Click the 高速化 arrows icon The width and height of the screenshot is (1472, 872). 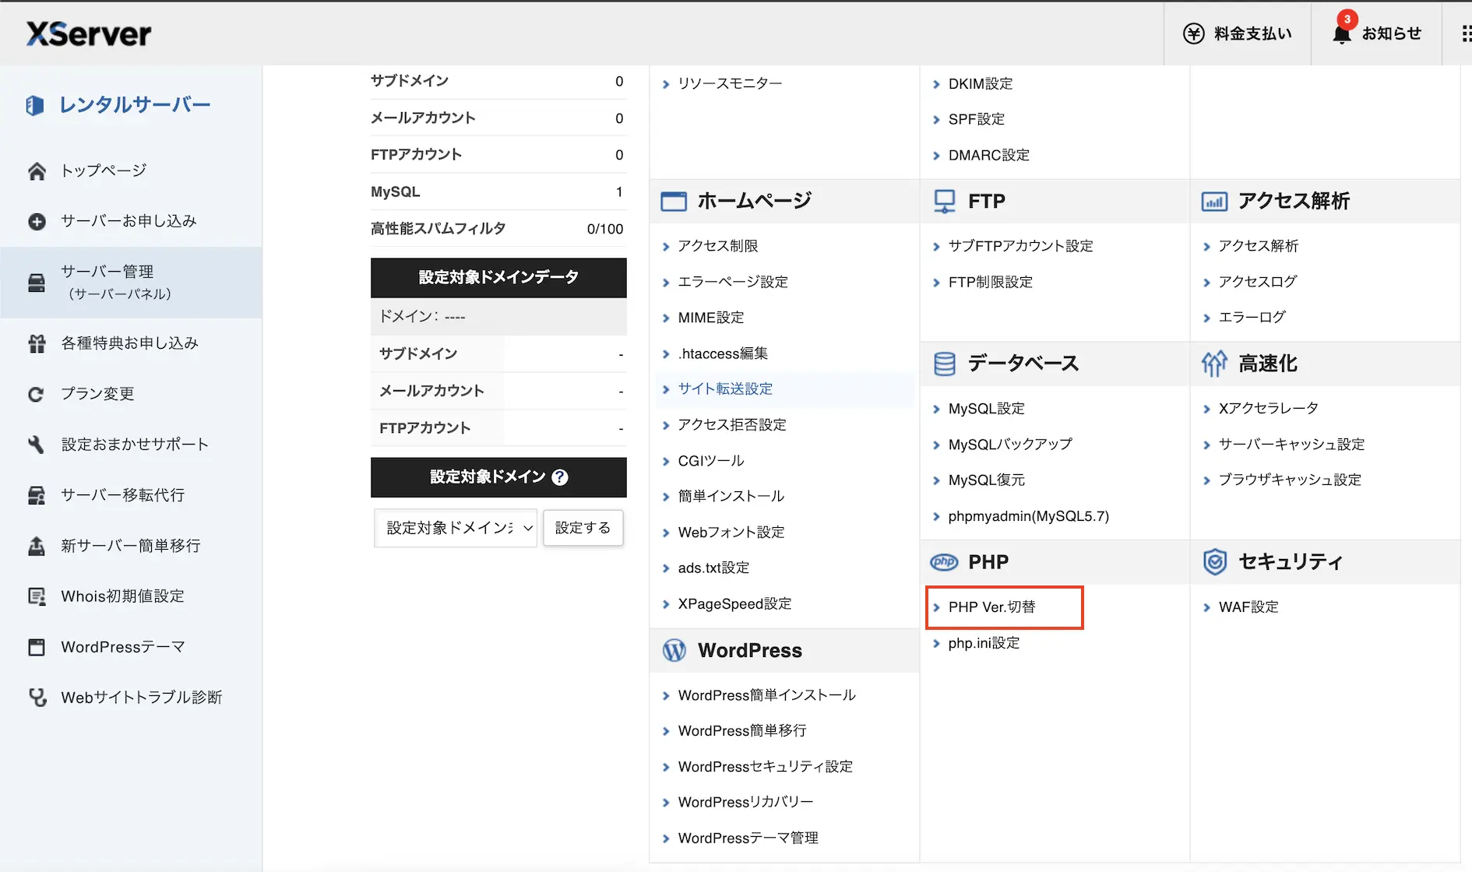1214,364
